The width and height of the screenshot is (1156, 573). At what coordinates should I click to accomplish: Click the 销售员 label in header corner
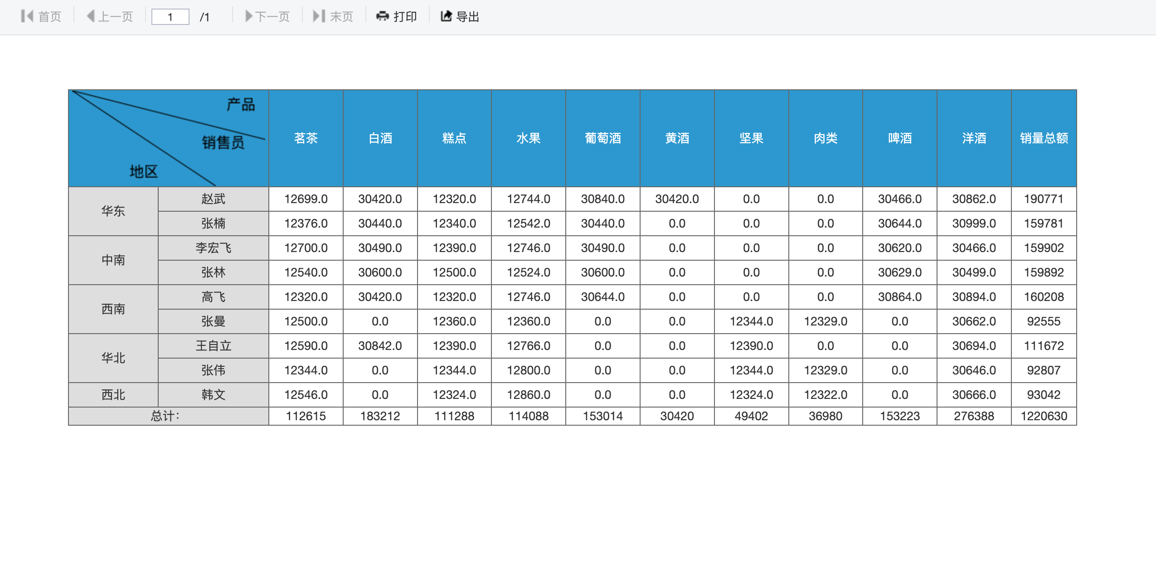(x=223, y=142)
